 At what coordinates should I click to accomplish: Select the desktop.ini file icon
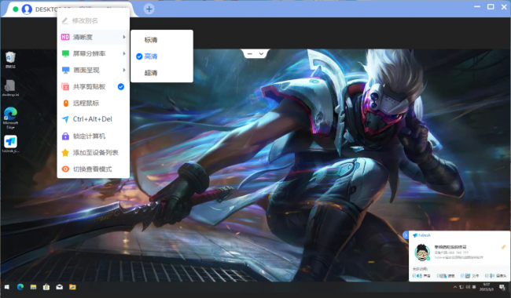pos(10,88)
